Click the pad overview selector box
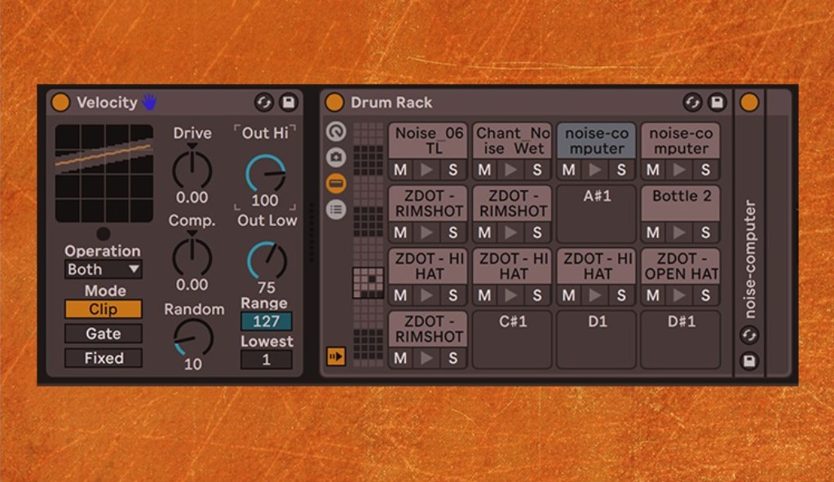The height and width of the screenshot is (482, 834). [x=368, y=283]
